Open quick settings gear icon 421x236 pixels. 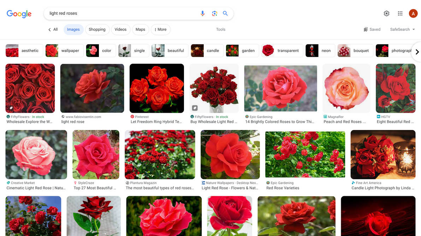386,13
